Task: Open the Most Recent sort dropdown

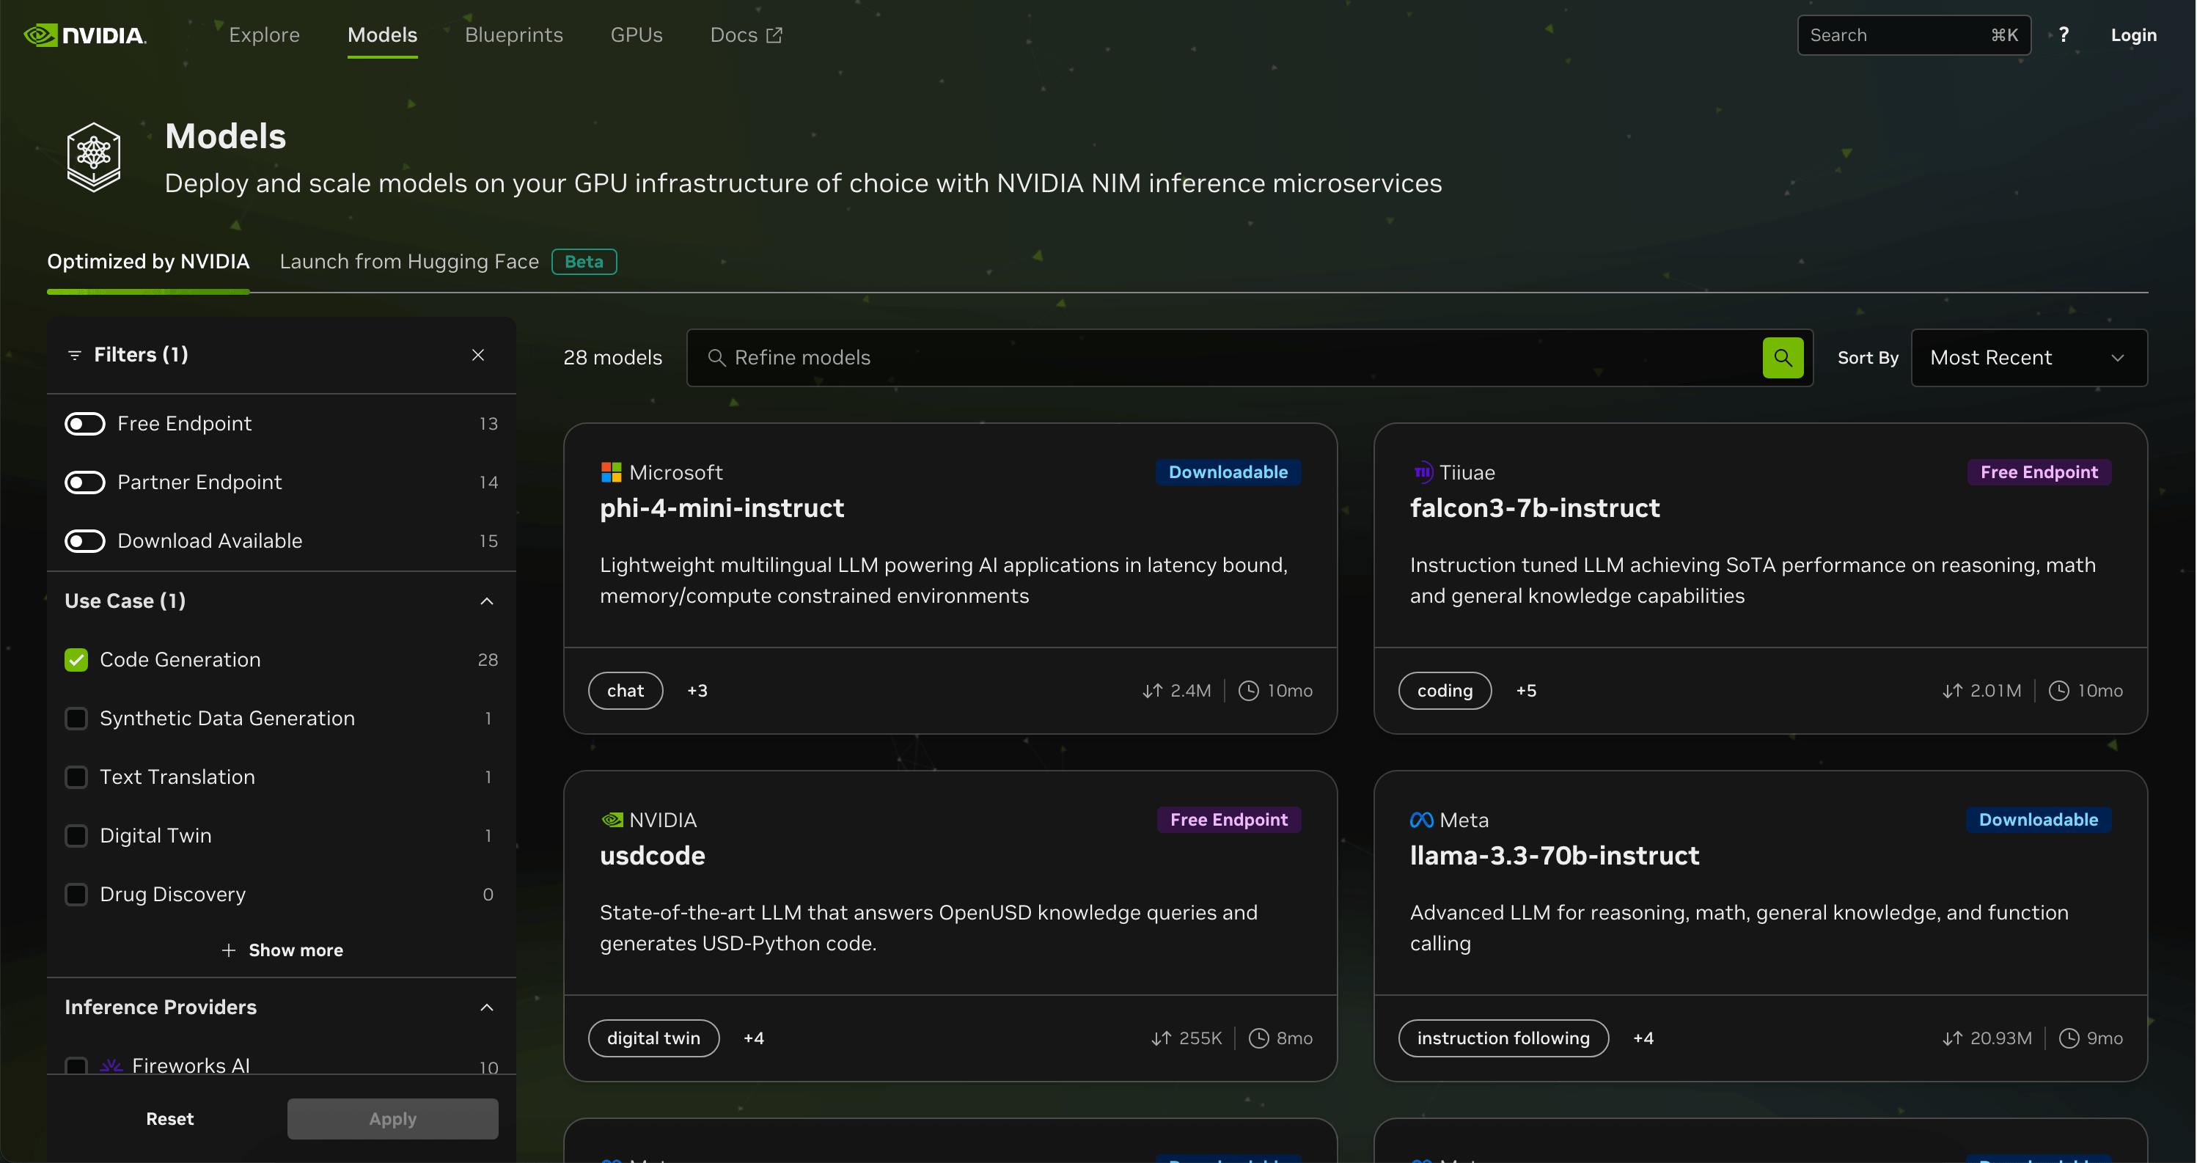Action: [x=2028, y=357]
